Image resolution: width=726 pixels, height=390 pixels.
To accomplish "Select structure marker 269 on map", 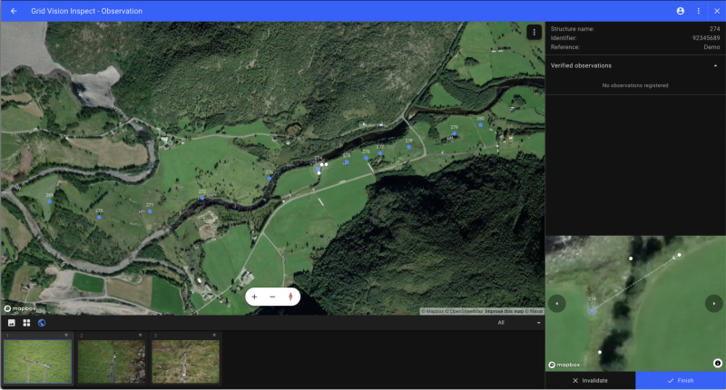I will click(50, 201).
